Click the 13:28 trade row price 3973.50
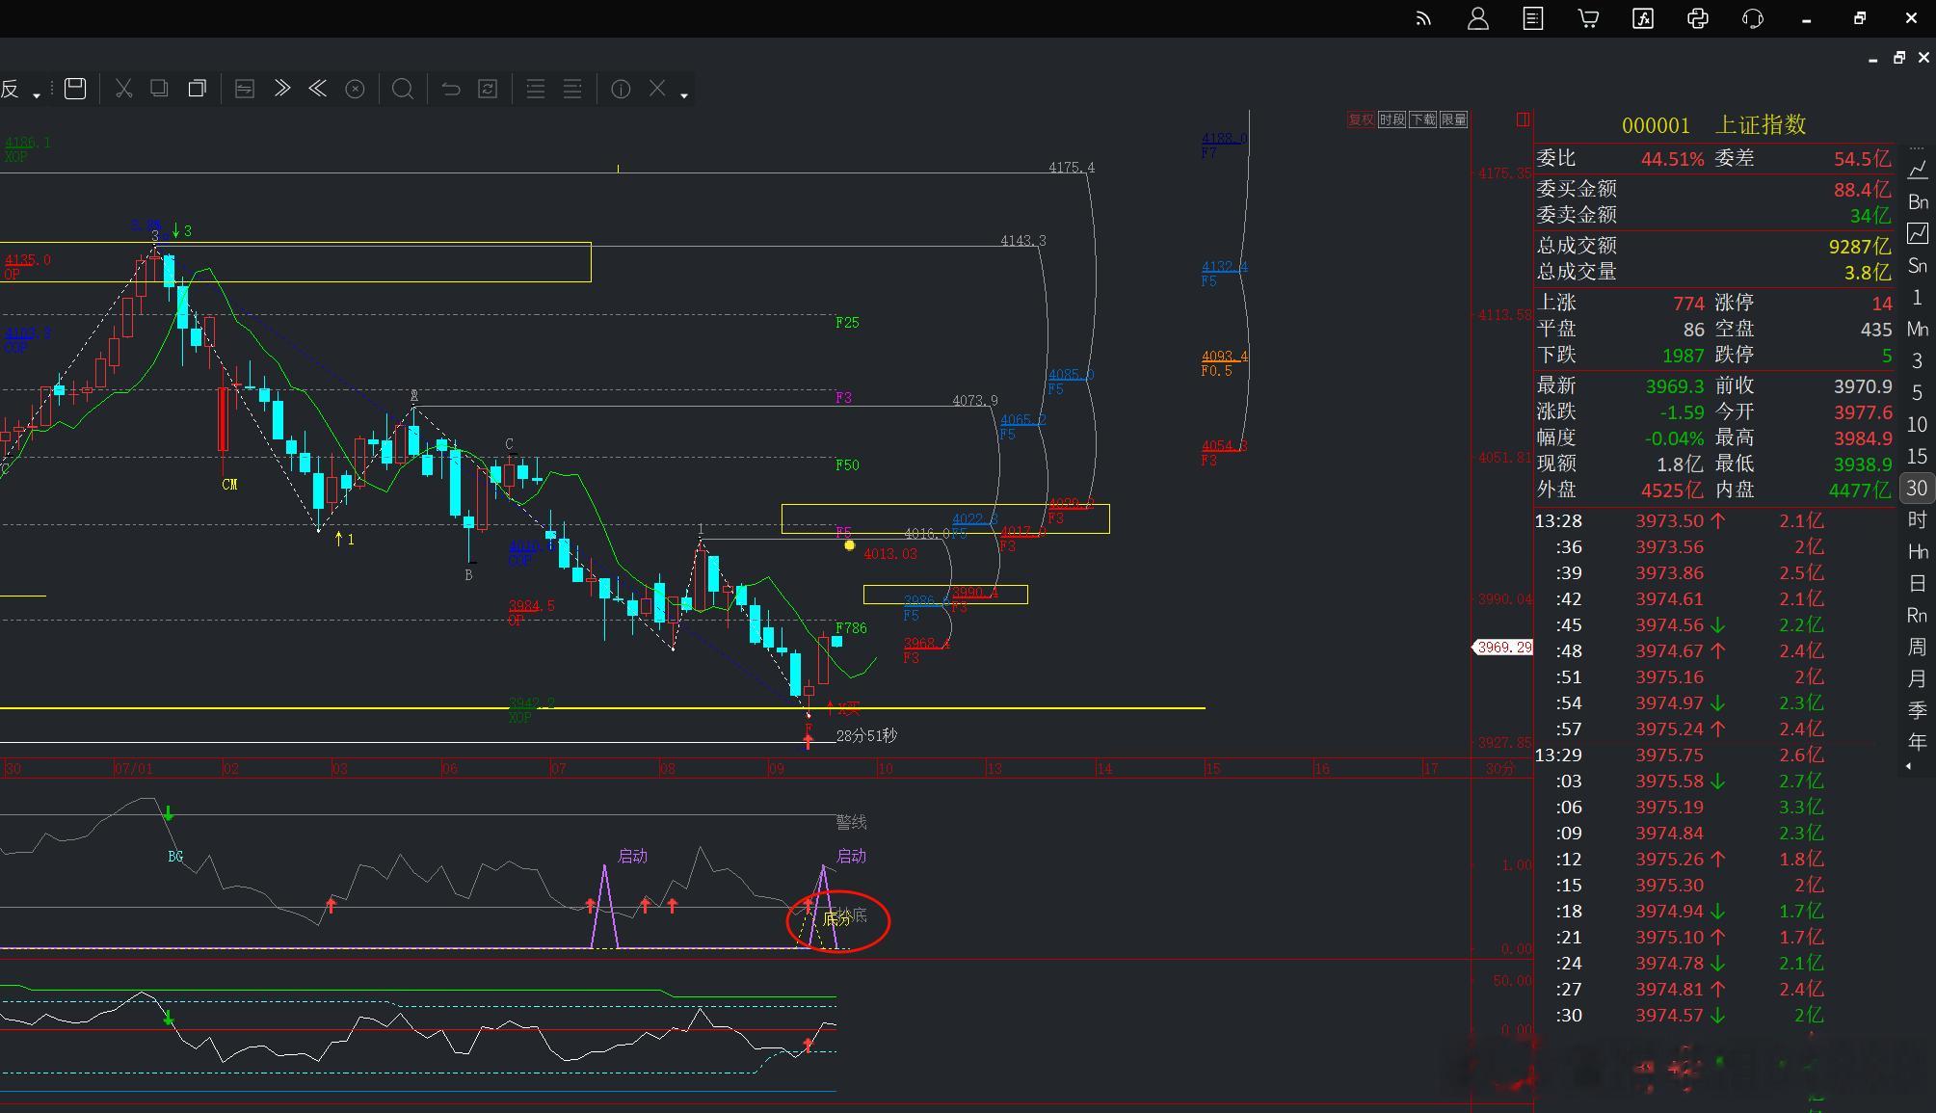 1670,521
